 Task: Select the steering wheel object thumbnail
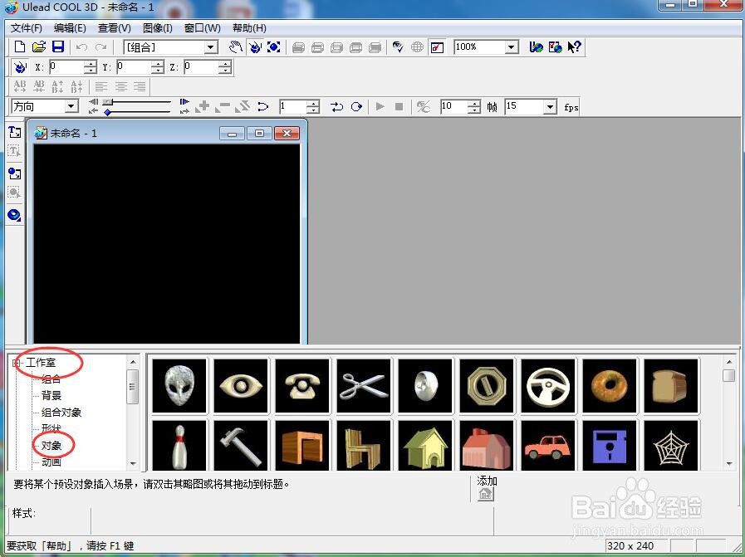point(548,385)
